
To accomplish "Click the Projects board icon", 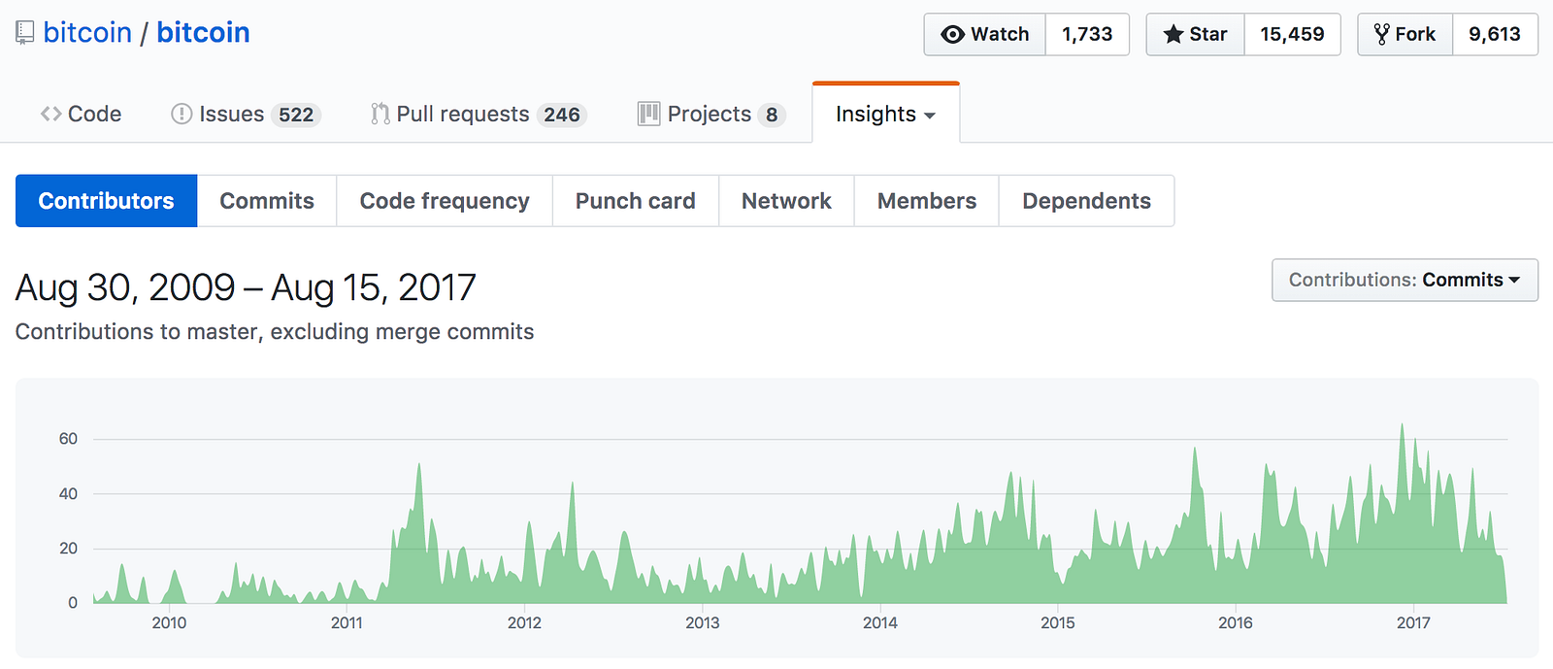I will [648, 114].
